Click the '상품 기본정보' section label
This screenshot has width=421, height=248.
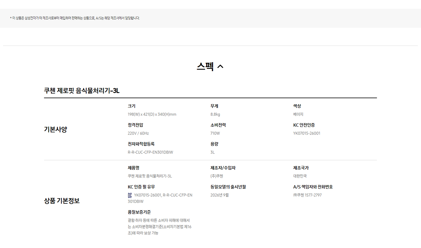62,201
